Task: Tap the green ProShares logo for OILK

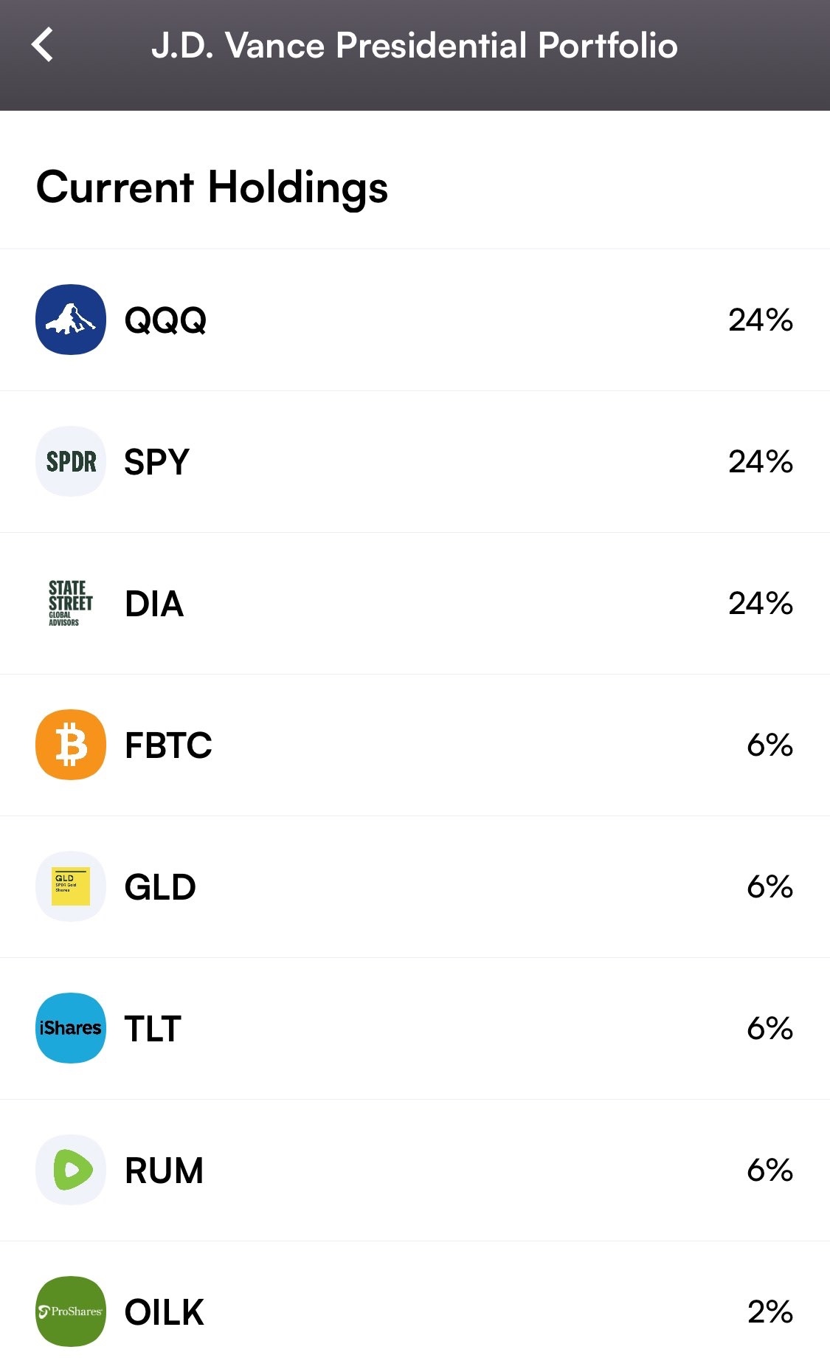Action: point(71,1311)
